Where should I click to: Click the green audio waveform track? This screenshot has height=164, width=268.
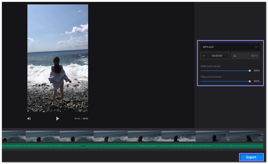pos(132,146)
